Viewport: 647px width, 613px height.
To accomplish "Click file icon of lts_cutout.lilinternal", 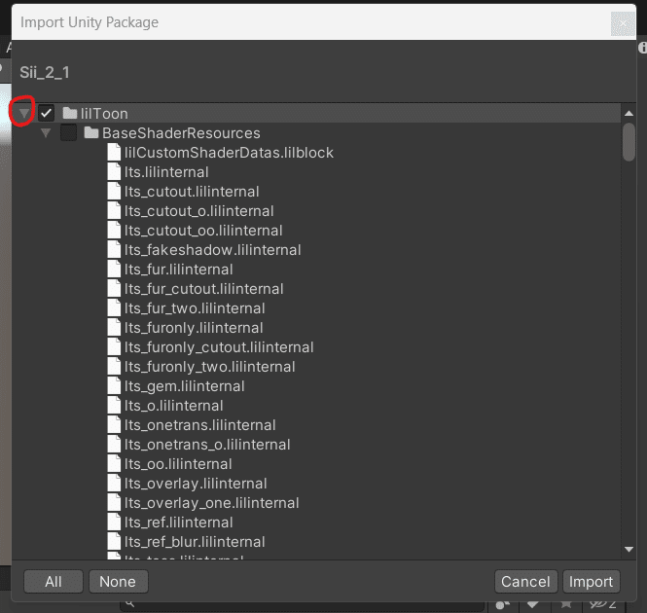I will point(114,191).
